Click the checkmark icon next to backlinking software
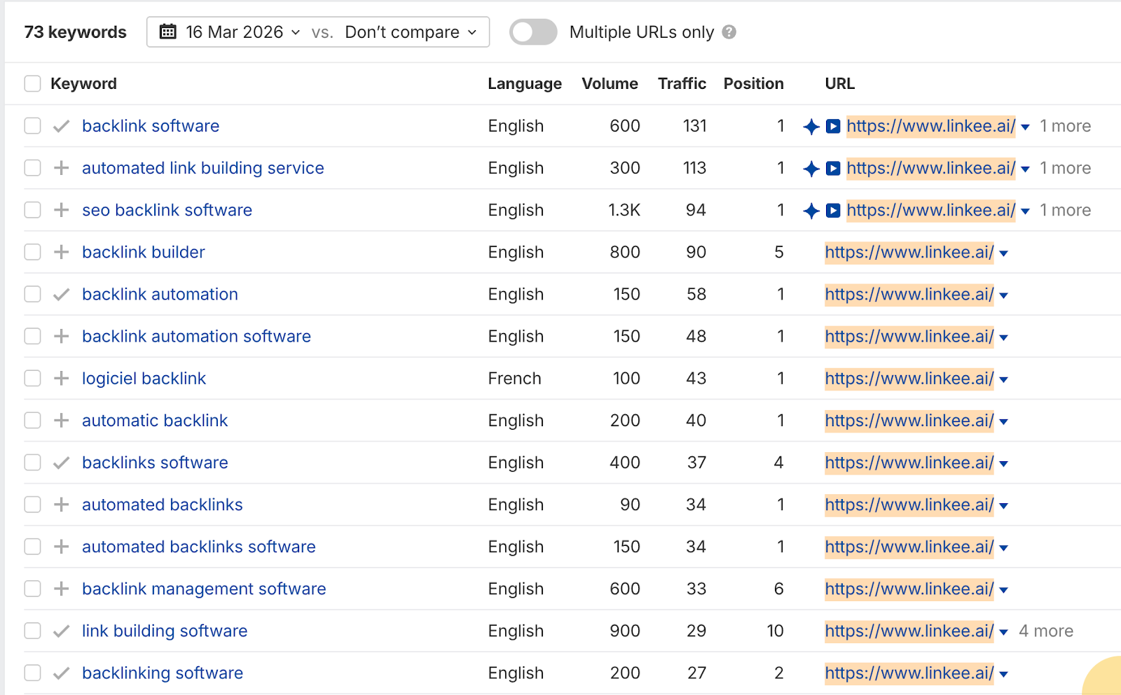The height and width of the screenshot is (695, 1121). [62, 673]
